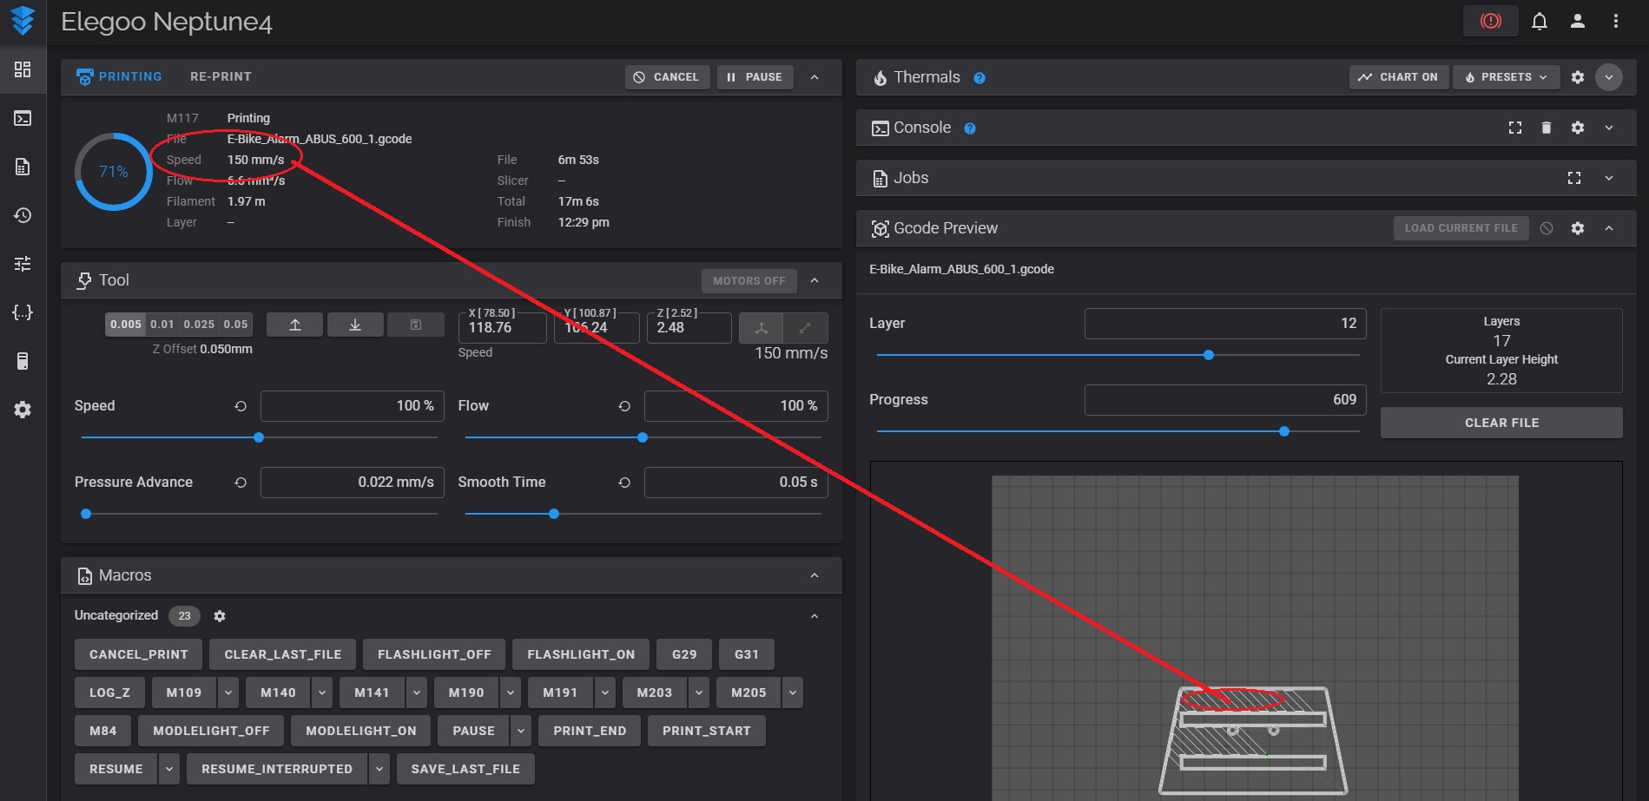Collapse the Gcode Preview panel
This screenshot has height=801, width=1649.
click(x=1609, y=228)
